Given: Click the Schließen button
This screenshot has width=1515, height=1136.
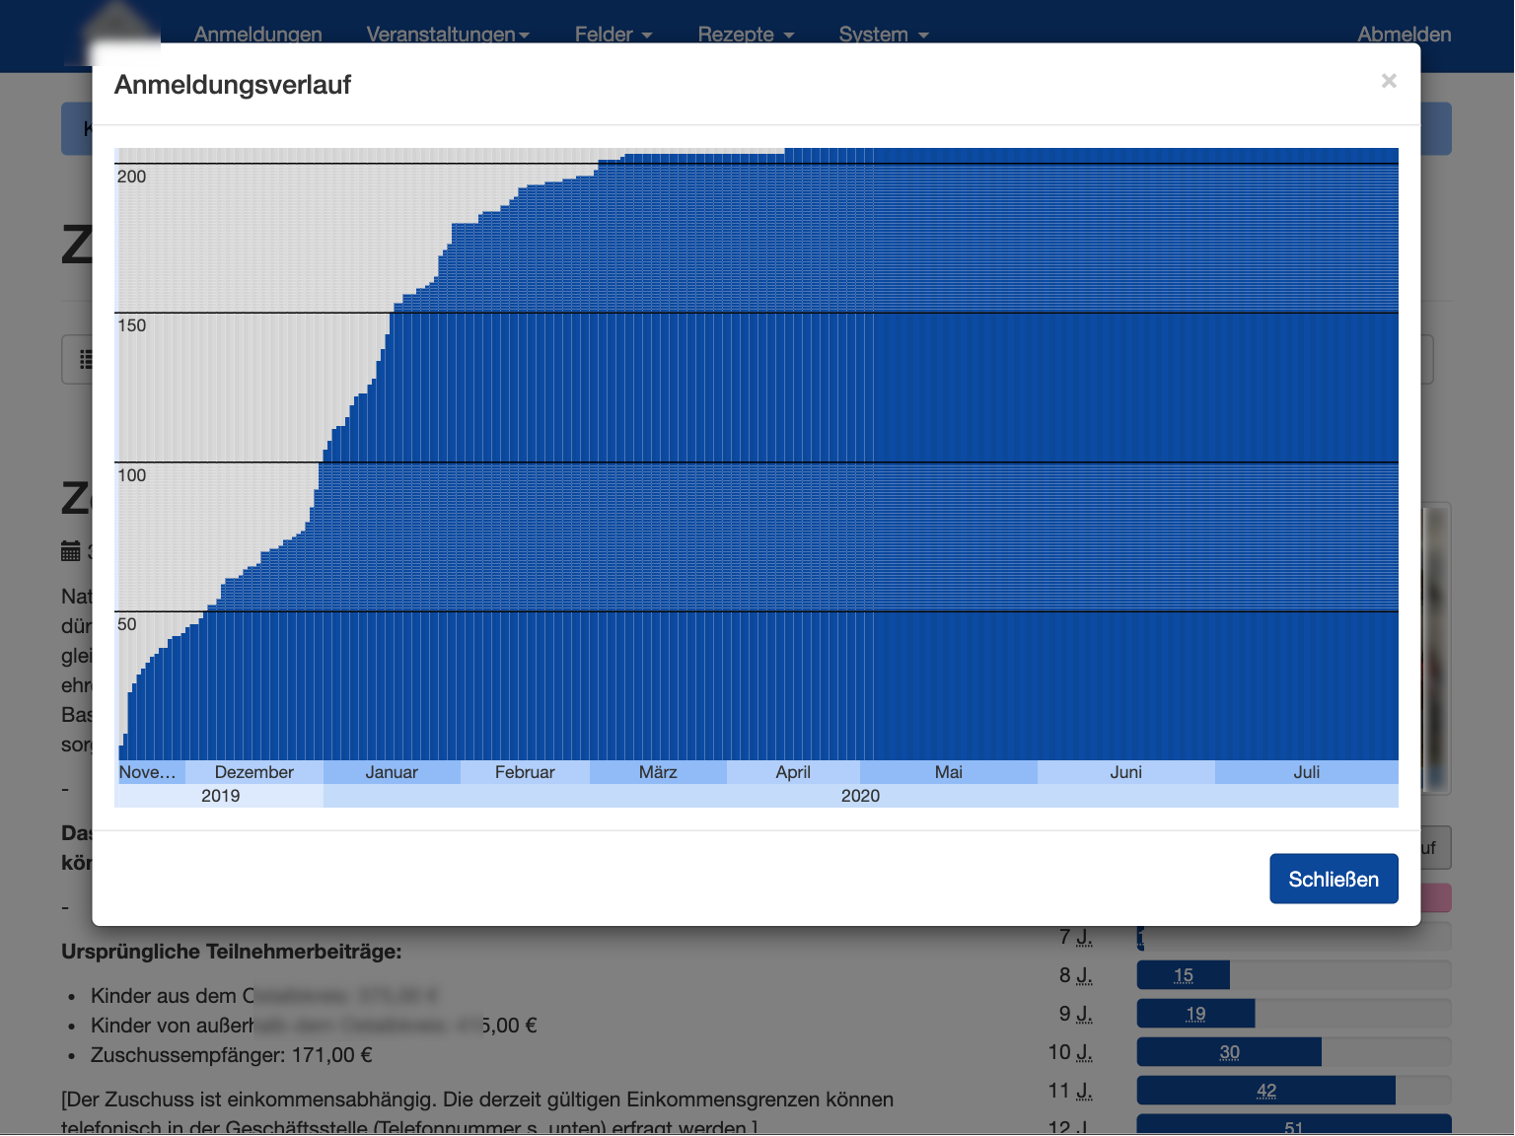Looking at the screenshot, I should (1334, 879).
